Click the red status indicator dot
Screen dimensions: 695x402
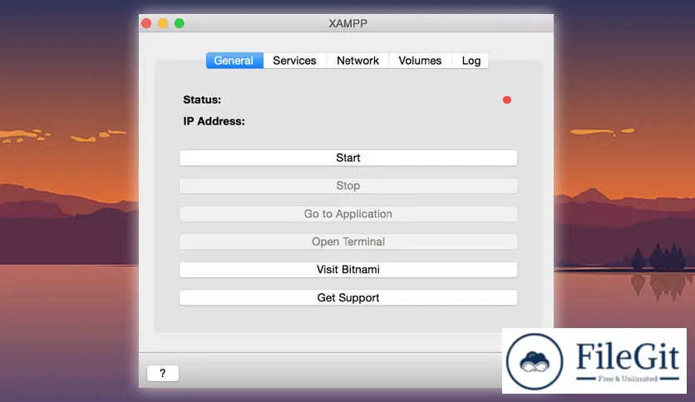click(507, 100)
